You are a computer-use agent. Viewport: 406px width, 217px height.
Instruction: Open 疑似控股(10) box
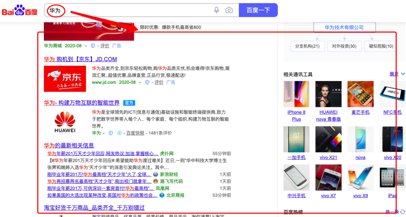coord(381,46)
